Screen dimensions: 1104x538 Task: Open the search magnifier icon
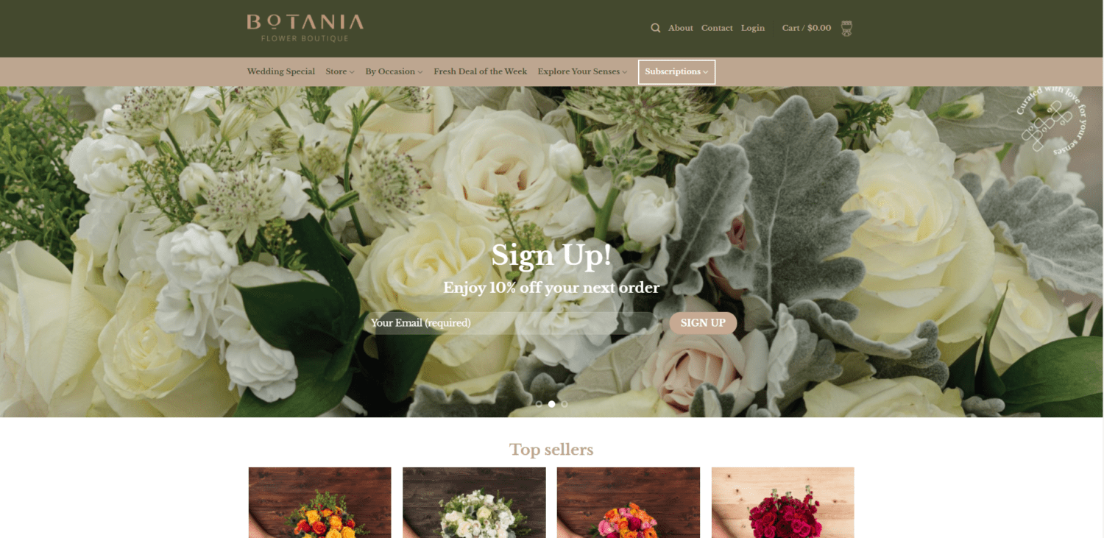[x=655, y=28]
